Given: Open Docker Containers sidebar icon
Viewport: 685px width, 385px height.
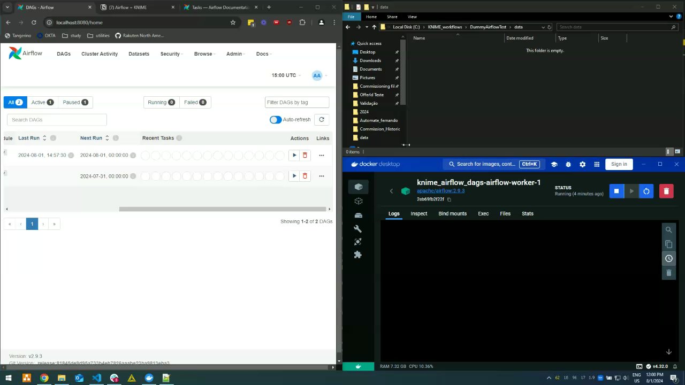Looking at the screenshot, I should pos(358,187).
